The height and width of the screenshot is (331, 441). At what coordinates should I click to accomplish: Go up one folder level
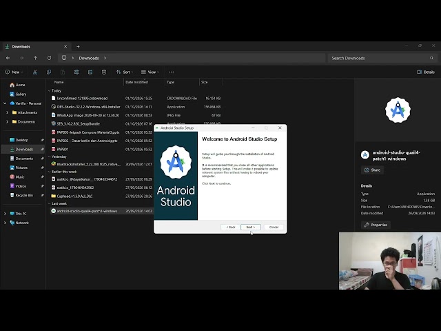pyautogui.click(x=35, y=58)
